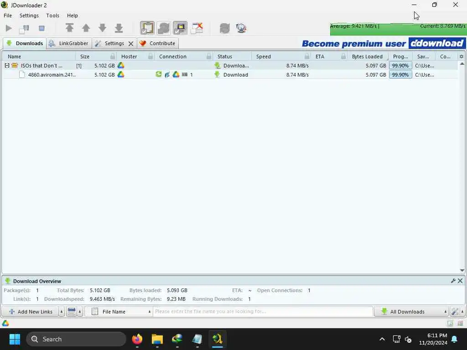Select the 4860.aviromain.241 file row

230,75
